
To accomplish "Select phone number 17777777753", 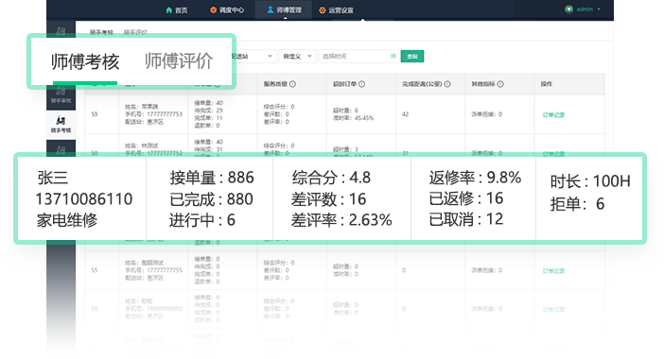I will pyautogui.click(x=165, y=114).
